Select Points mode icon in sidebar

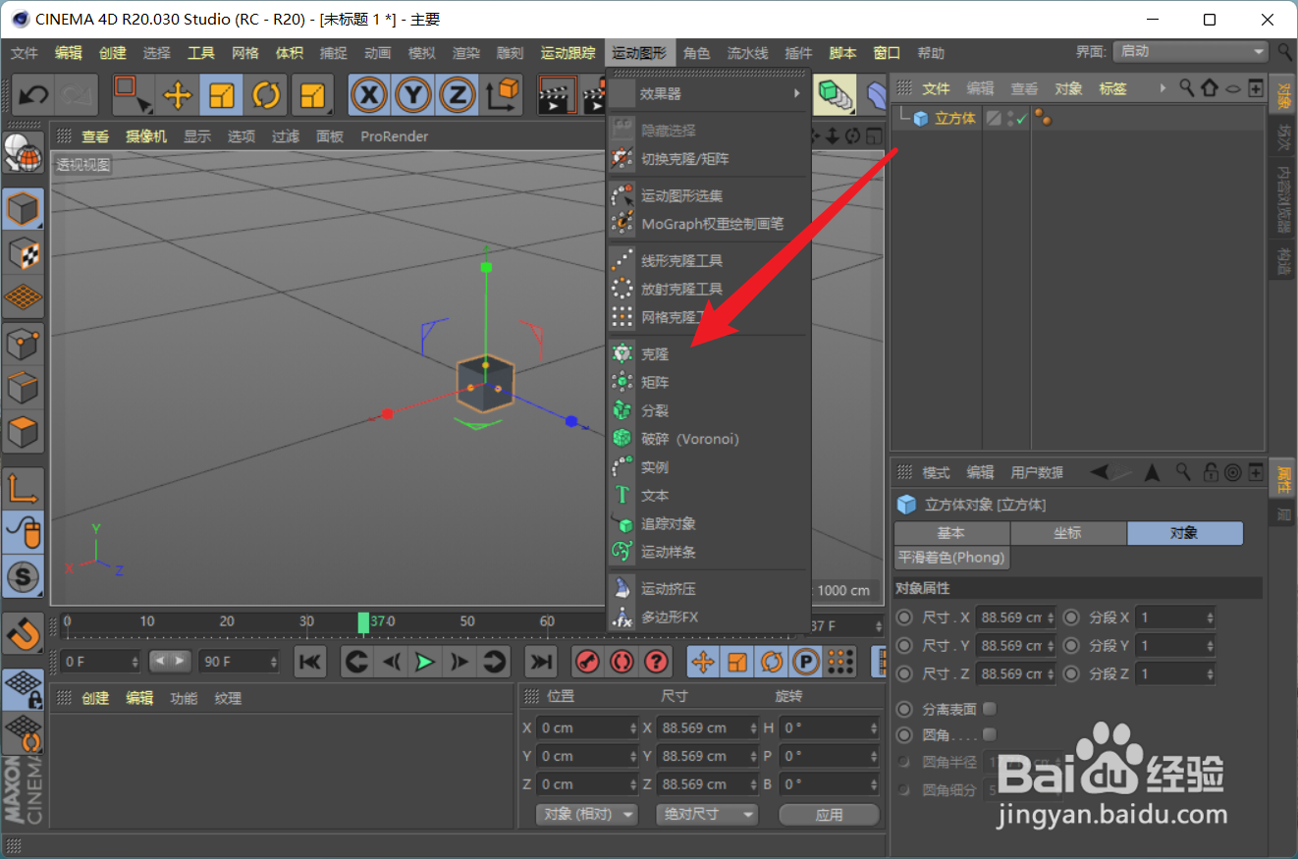coord(23,344)
